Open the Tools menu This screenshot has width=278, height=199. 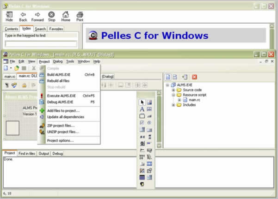click(70, 61)
